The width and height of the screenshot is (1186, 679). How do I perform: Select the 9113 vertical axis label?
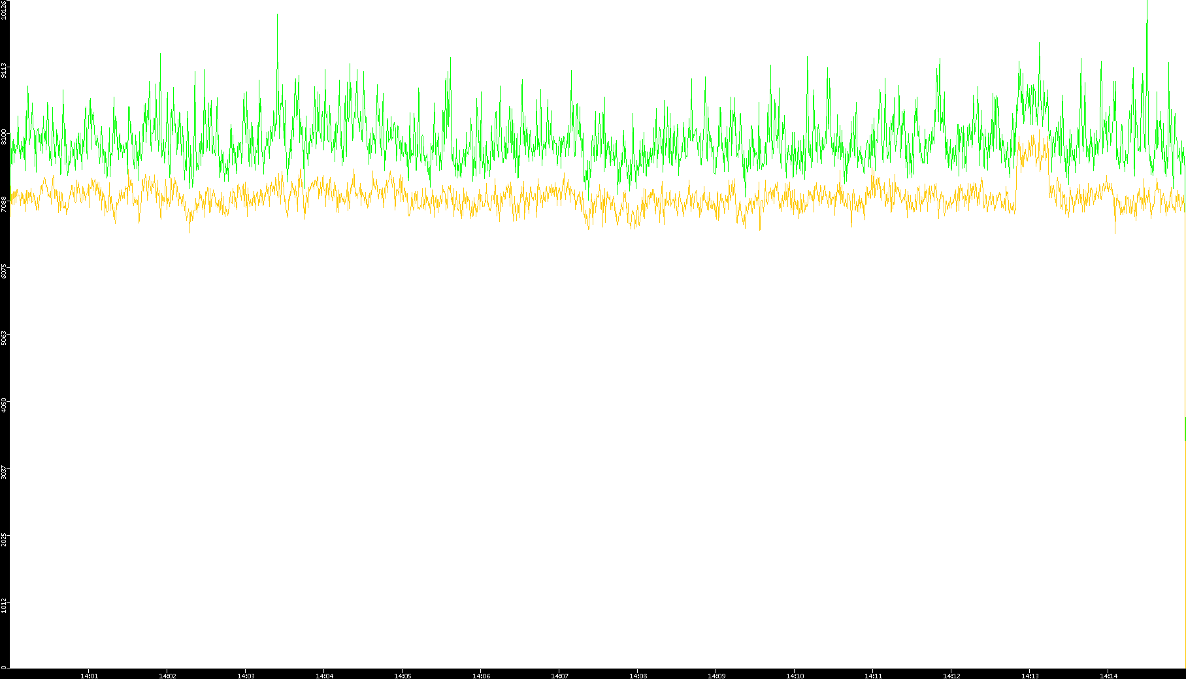pyautogui.click(x=5, y=70)
